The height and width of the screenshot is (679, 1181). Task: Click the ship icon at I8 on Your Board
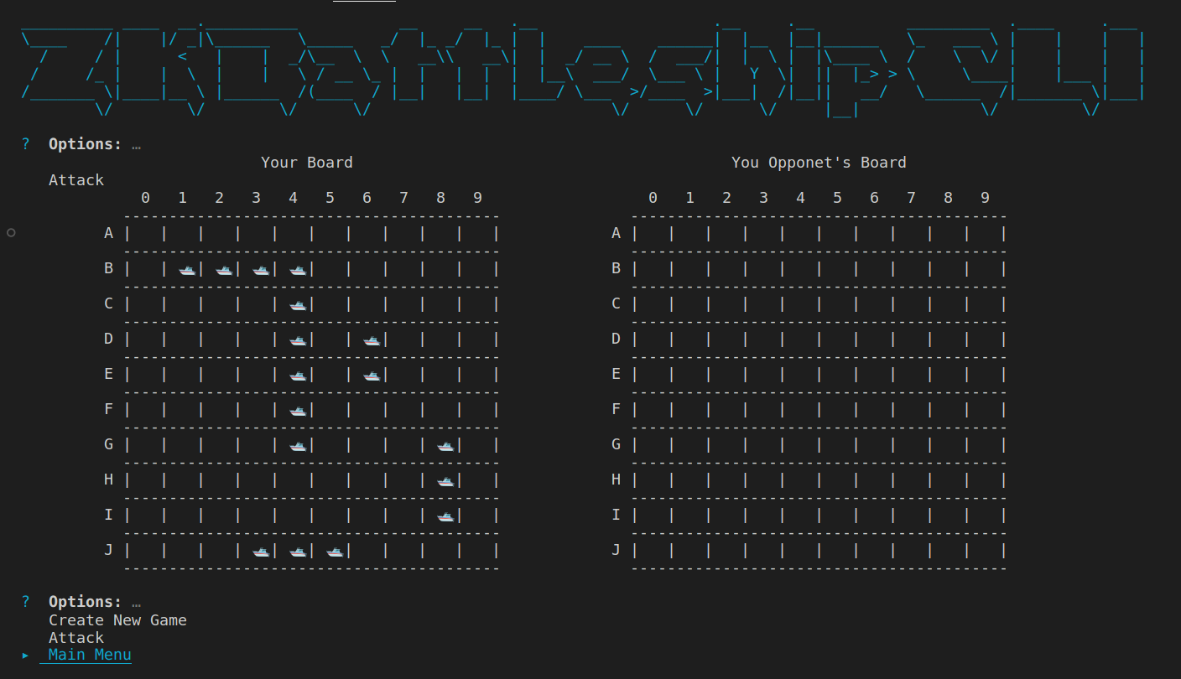point(445,516)
